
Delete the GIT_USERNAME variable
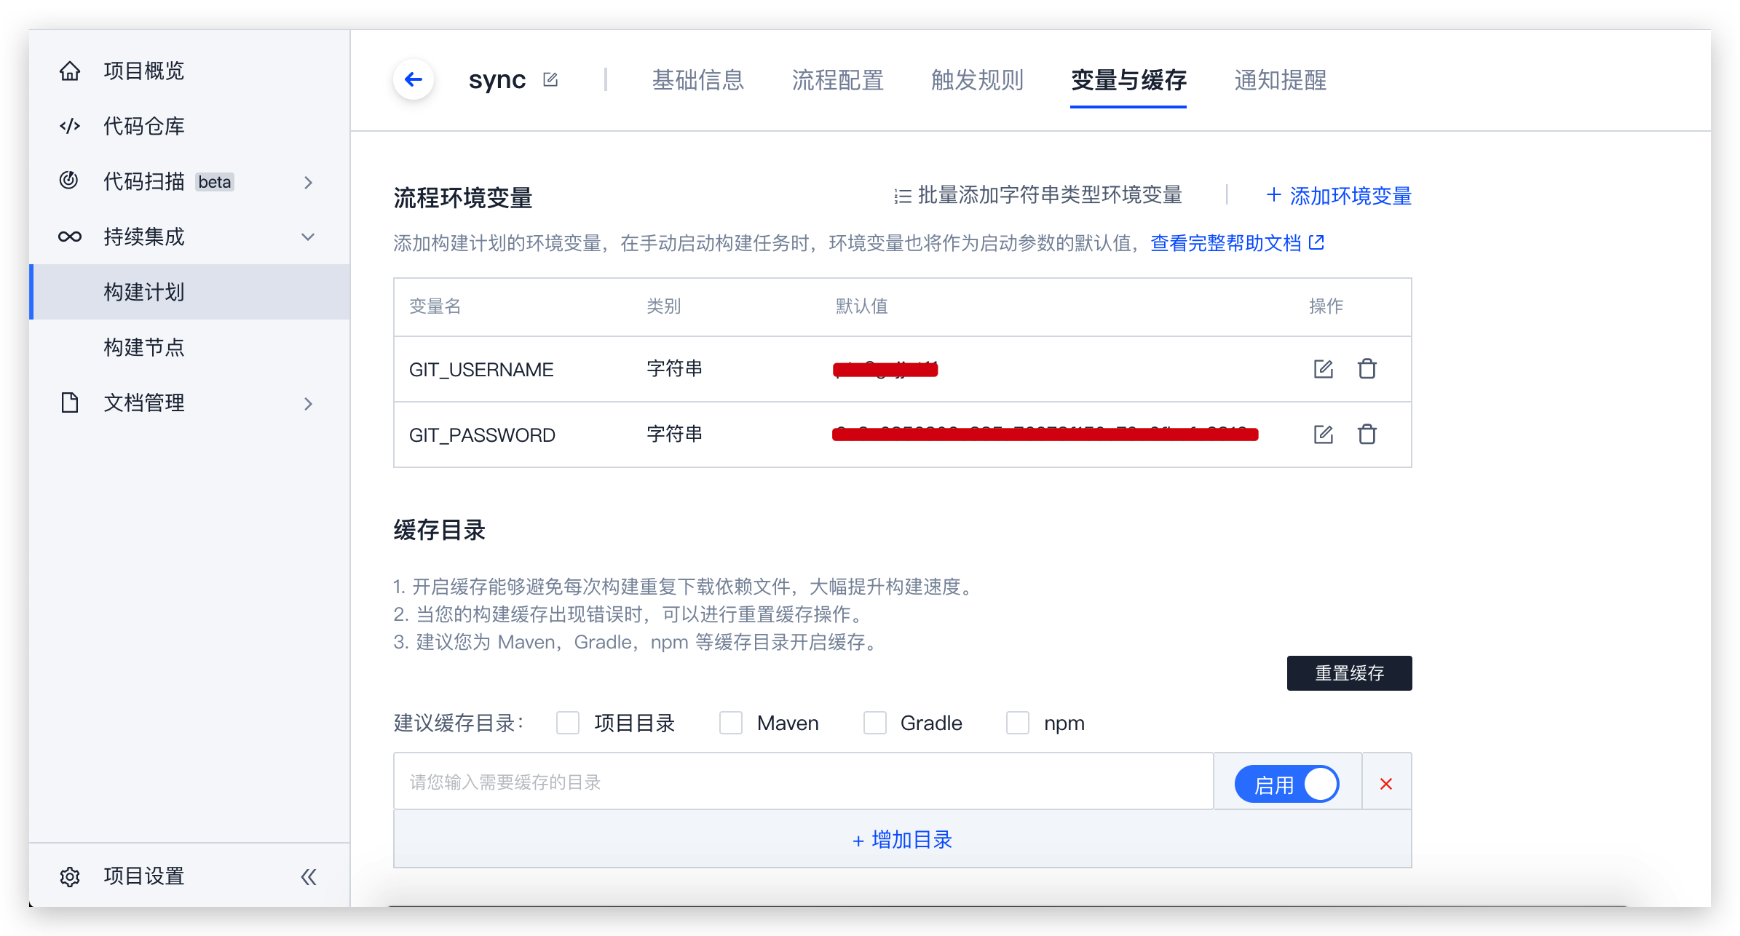[1367, 369]
